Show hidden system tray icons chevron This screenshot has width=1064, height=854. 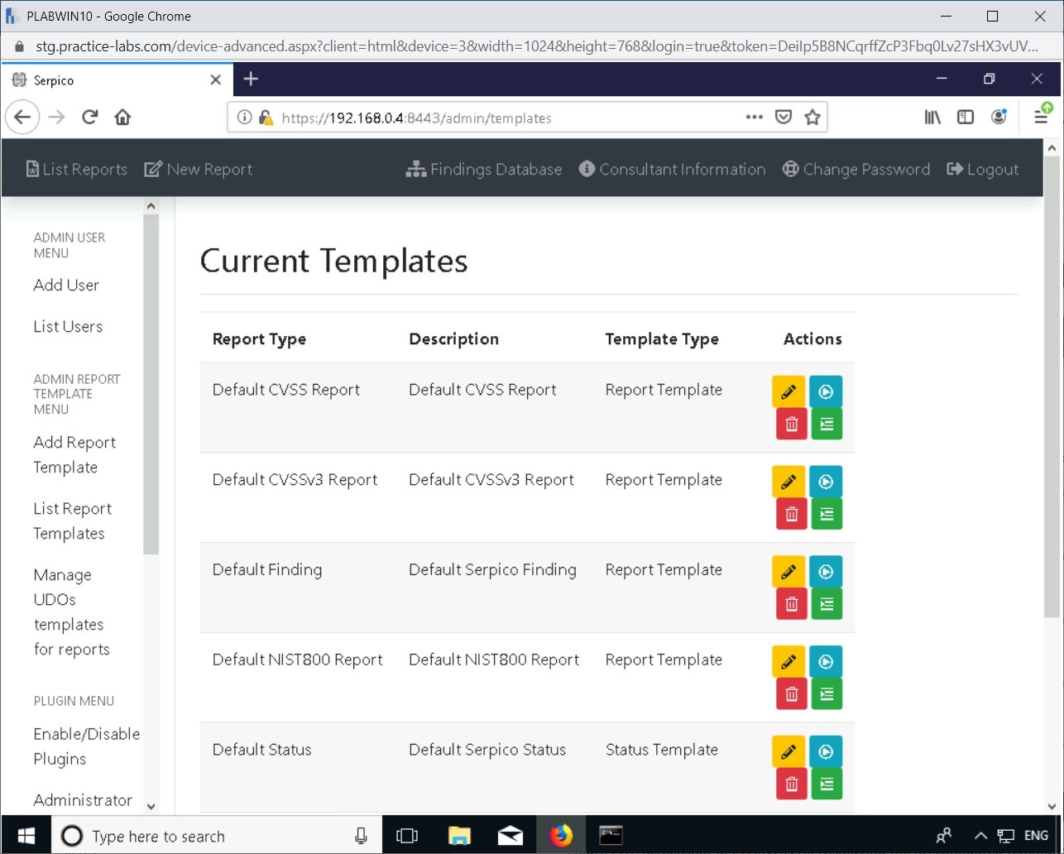coord(980,836)
